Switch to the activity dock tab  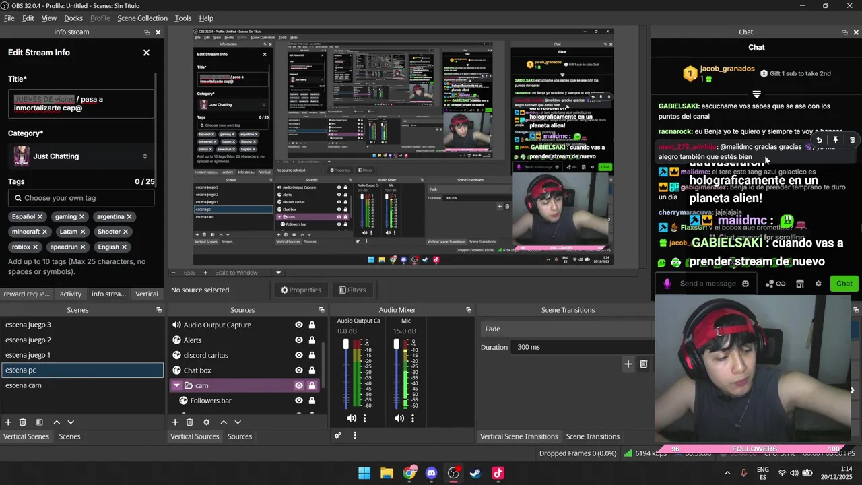70,294
